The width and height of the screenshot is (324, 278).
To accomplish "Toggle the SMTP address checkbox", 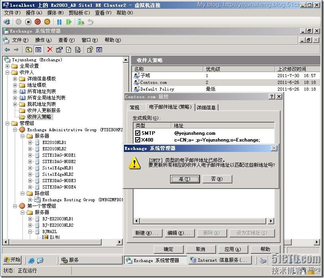I will (x=137, y=133).
